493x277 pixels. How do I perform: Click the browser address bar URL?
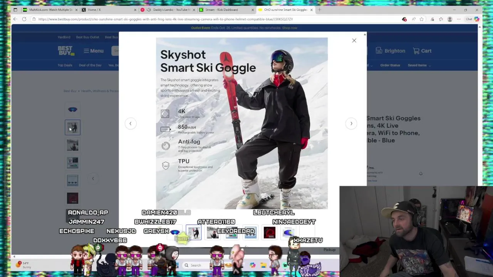pyautogui.click(x=166, y=19)
